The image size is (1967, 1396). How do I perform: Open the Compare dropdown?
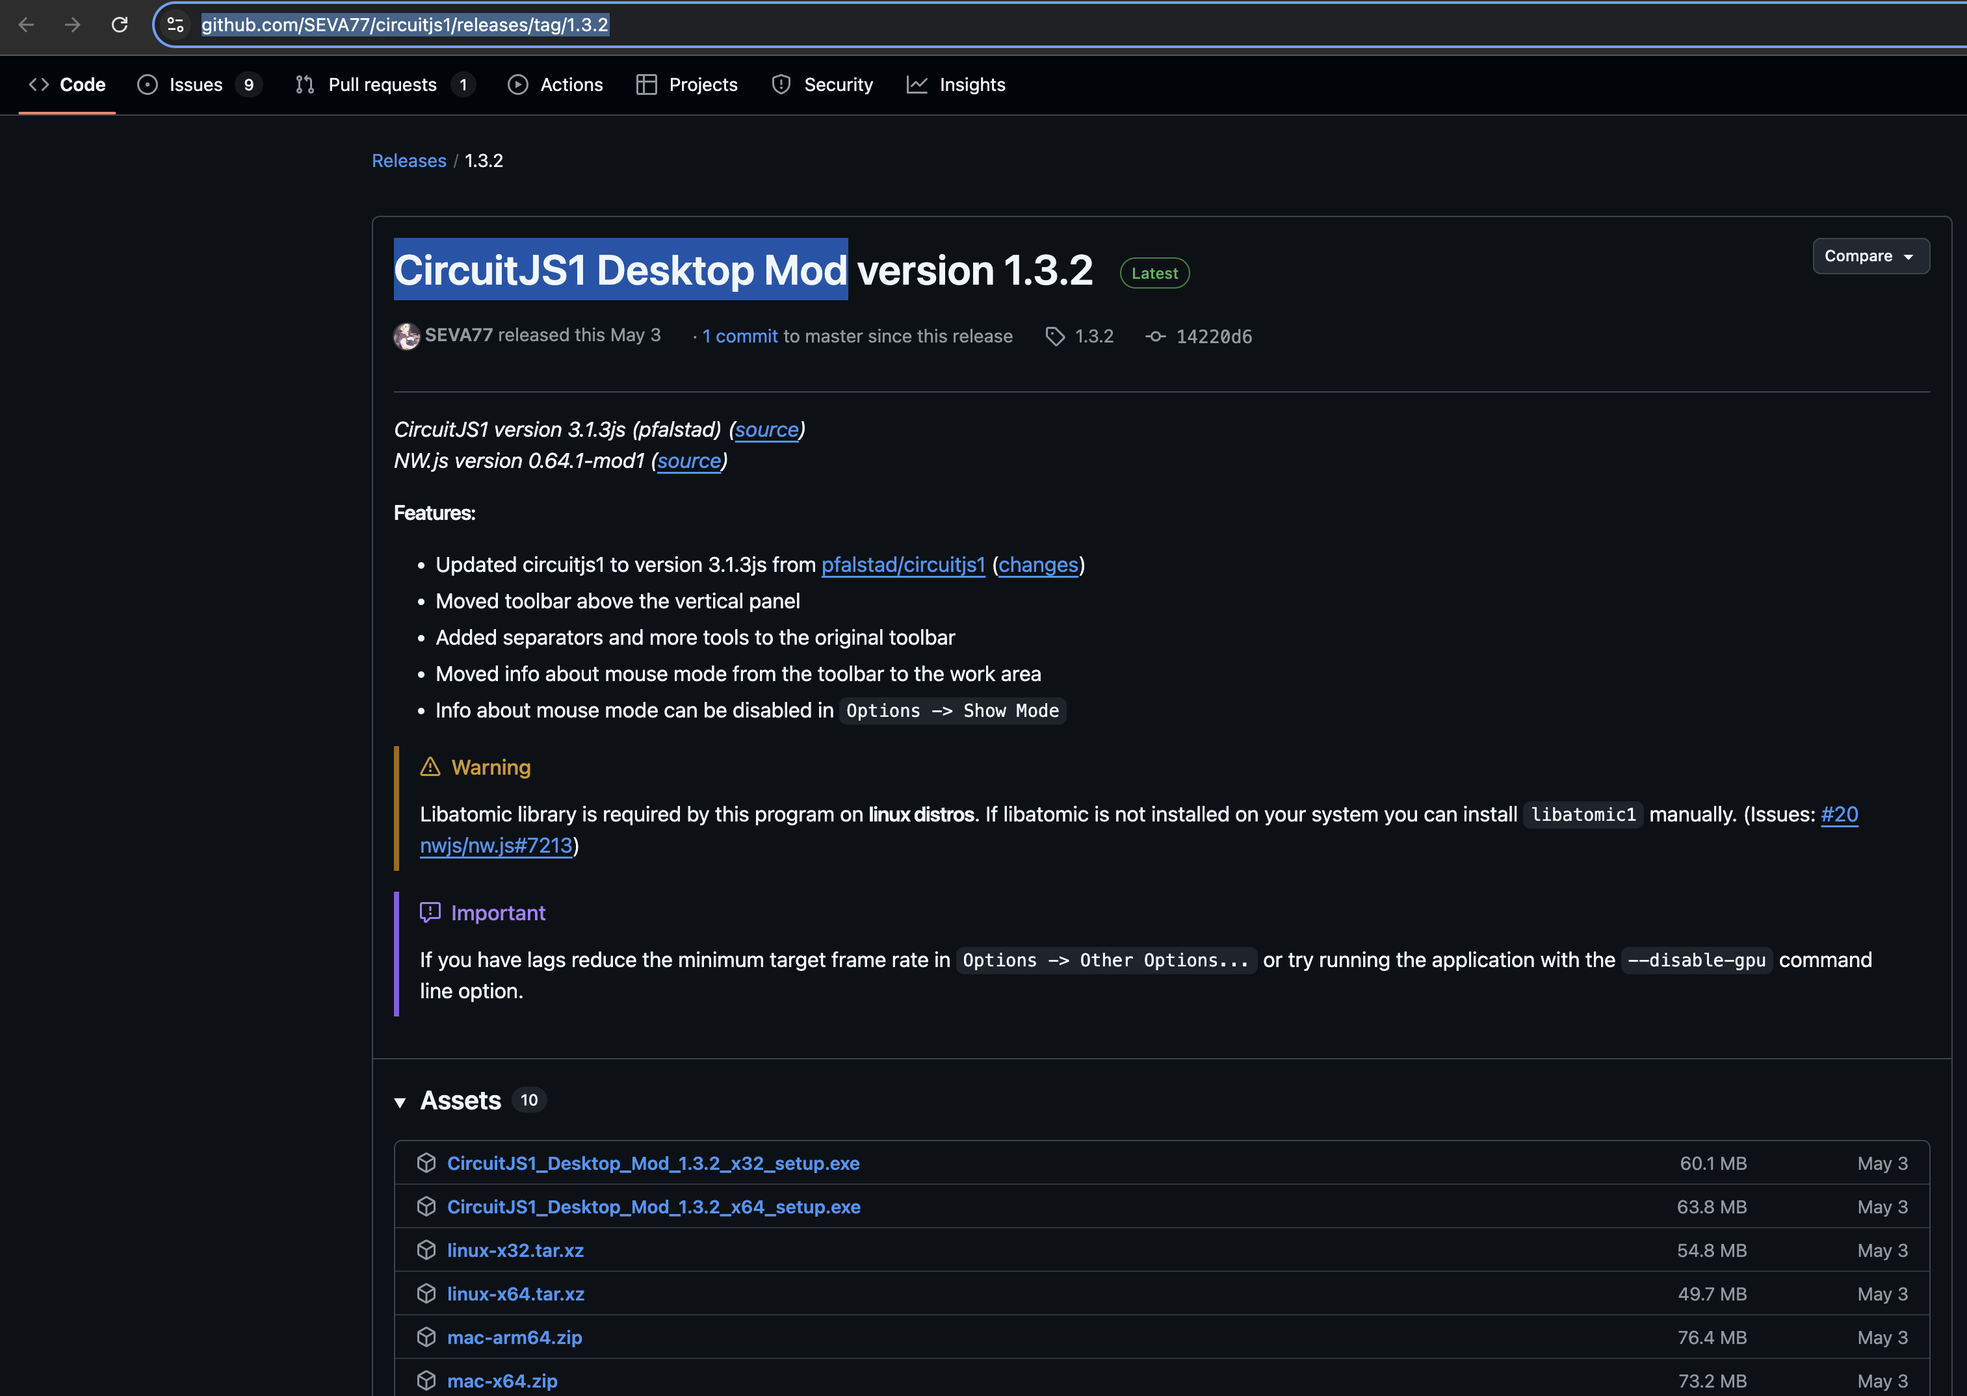[x=1870, y=256]
